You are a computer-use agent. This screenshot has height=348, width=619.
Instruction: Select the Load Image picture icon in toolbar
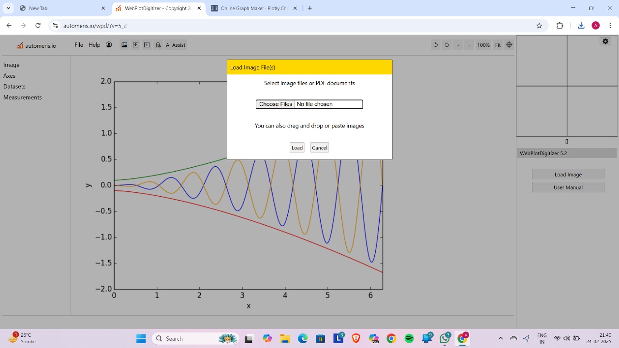point(124,44)
